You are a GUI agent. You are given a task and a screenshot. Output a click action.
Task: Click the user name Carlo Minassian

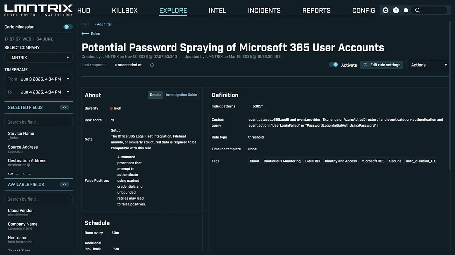click(19, 27)
